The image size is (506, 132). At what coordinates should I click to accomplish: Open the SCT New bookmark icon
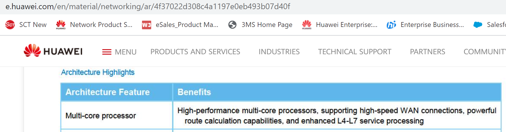(10, 25)
